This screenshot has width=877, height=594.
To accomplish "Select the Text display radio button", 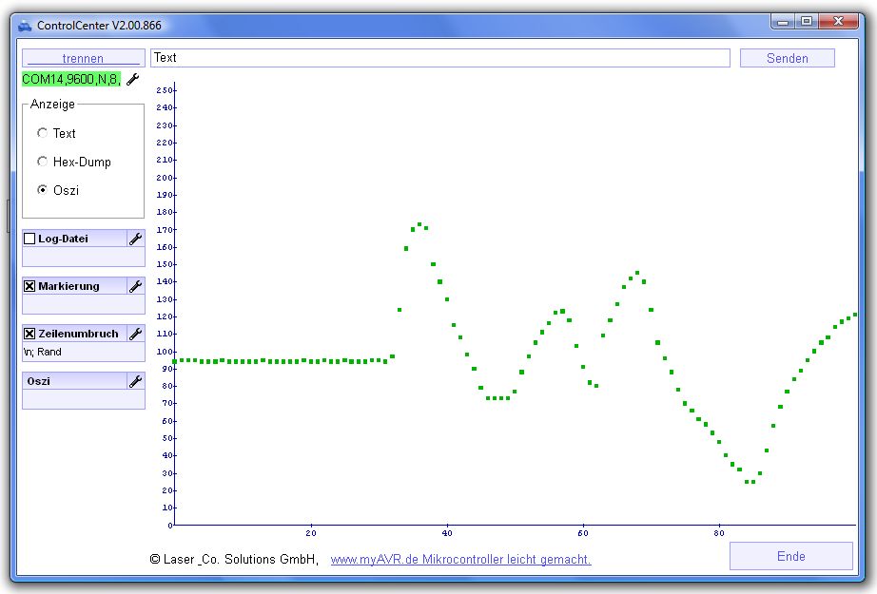I will tap(42, 133).
